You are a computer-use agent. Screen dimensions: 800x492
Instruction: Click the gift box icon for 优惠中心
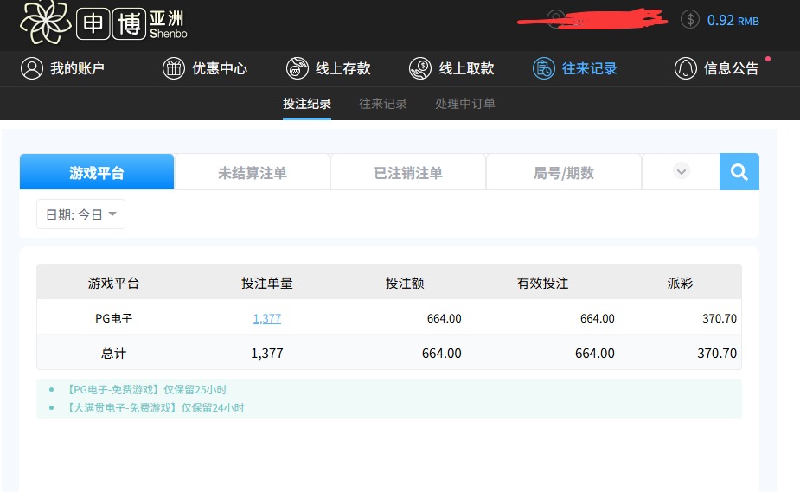(174, 68)
